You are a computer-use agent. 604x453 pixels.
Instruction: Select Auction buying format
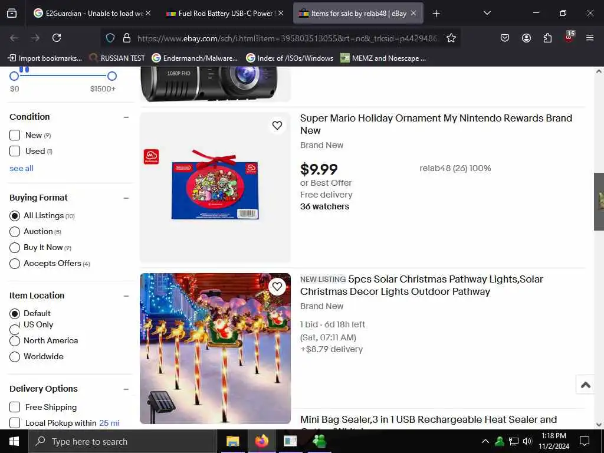(x=15, y=231)
